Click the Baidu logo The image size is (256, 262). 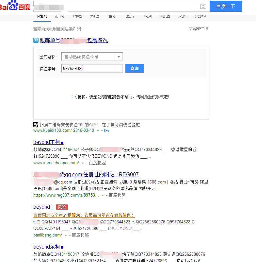tap(15, 6)
